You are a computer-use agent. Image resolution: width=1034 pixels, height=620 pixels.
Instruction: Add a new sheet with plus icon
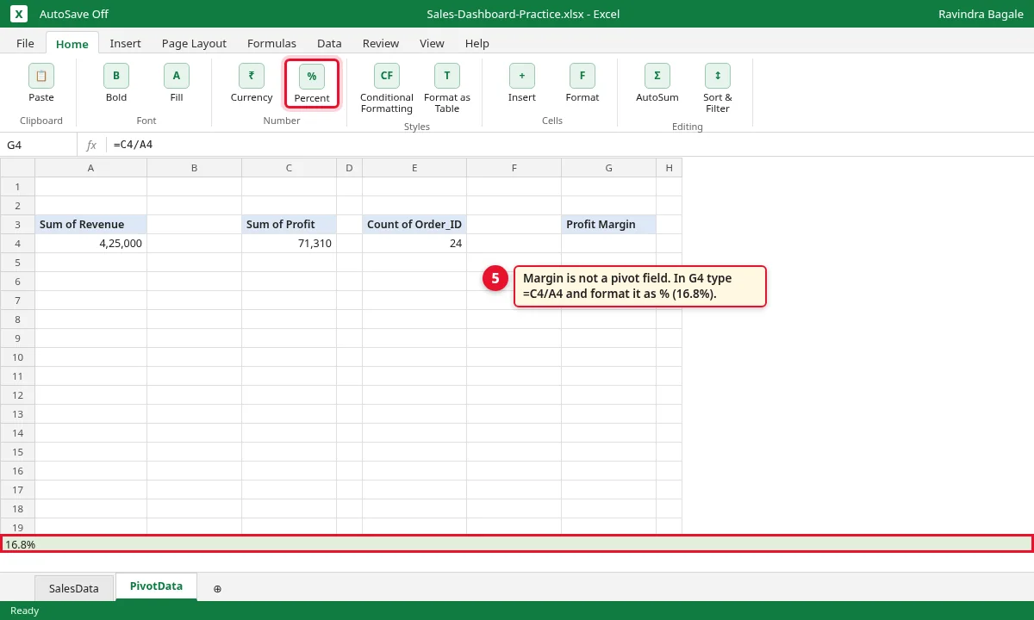tap(217, 588)
